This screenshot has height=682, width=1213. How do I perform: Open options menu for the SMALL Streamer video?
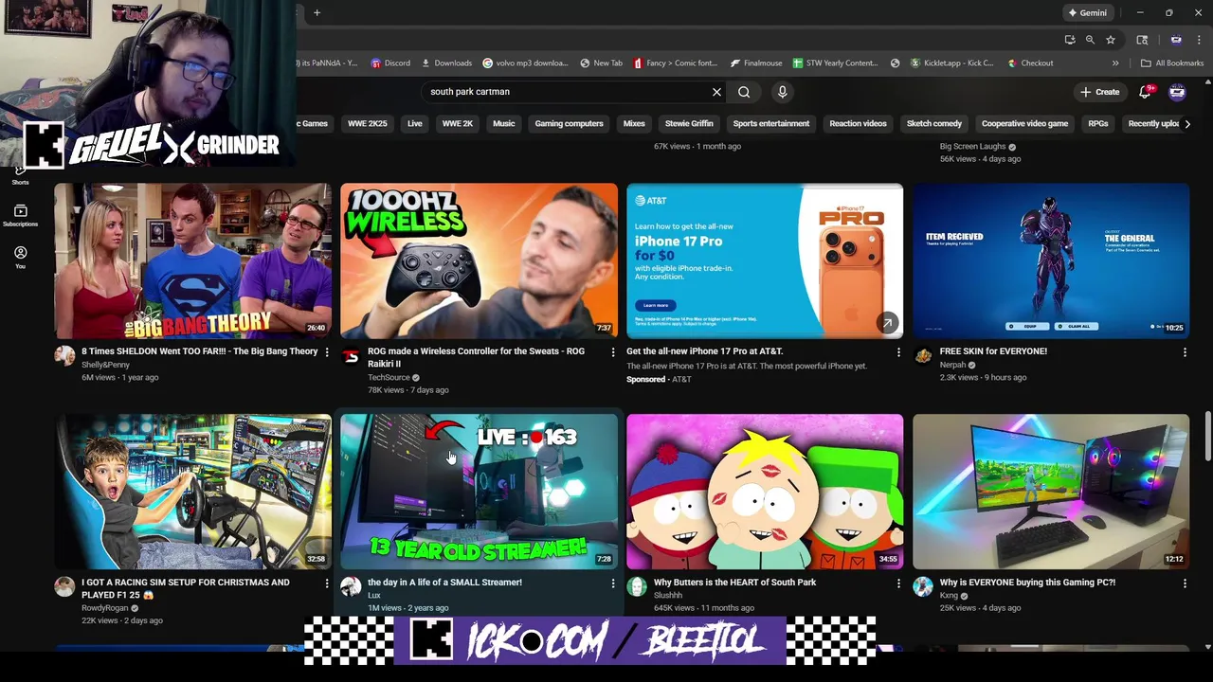(613, 583)
